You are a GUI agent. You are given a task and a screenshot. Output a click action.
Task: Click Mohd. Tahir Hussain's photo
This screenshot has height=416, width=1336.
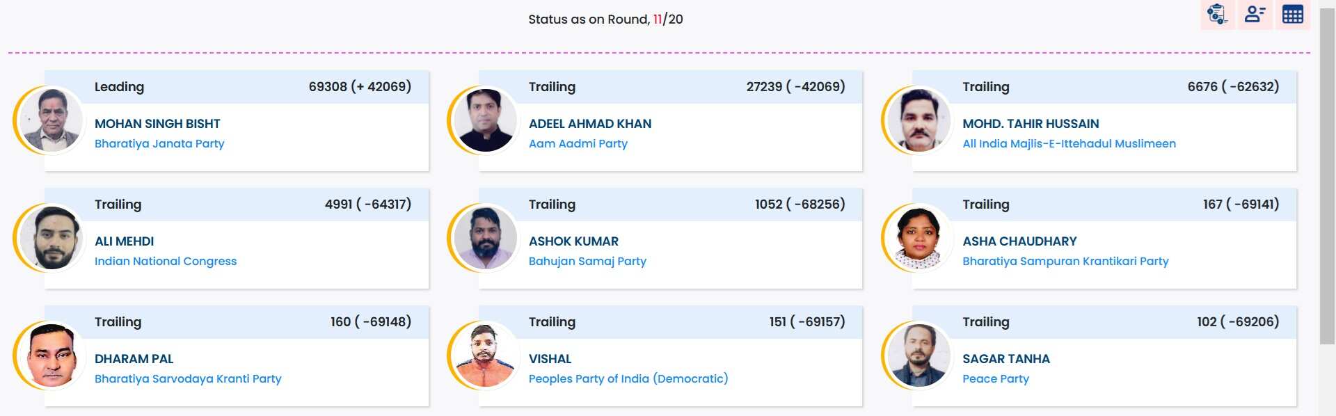tap(919, 120)
